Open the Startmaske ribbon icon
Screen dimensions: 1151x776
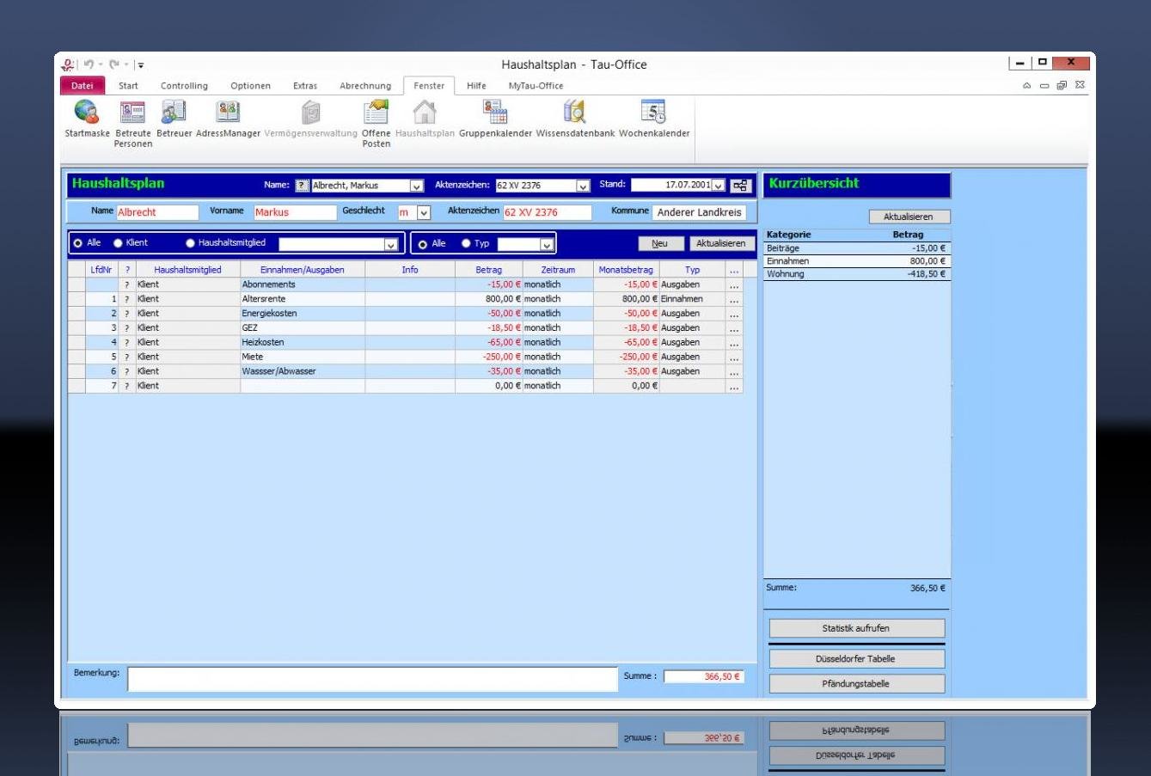pos(87,119)
